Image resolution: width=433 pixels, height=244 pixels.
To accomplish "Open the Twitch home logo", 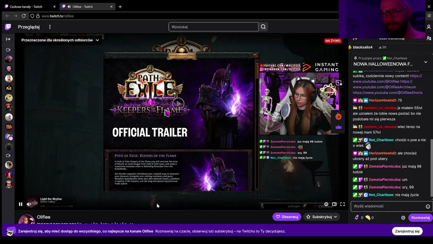I will pyautogui.click(x=8, y=27).
